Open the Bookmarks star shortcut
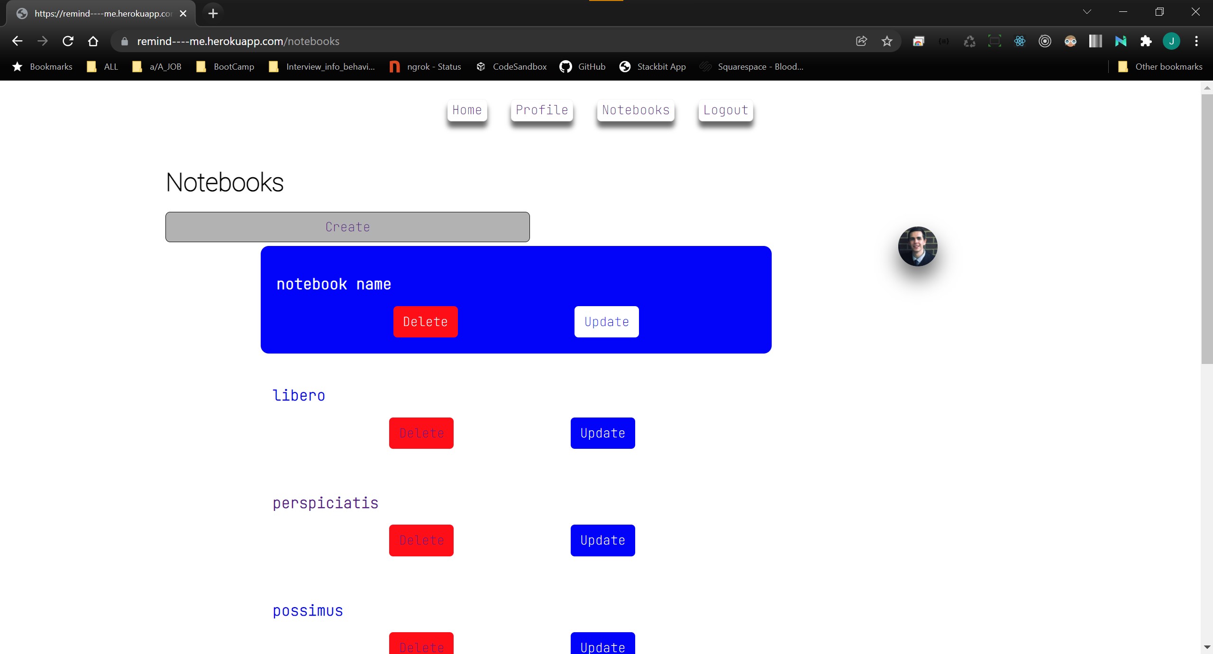The width and height of the screenshot is (1213, 654). coord(42,67)
